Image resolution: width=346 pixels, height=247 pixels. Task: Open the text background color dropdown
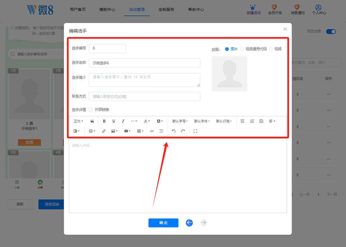tap(160, 121)
